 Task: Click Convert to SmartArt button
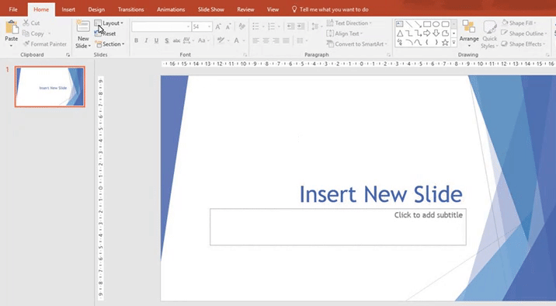[356, 44]
